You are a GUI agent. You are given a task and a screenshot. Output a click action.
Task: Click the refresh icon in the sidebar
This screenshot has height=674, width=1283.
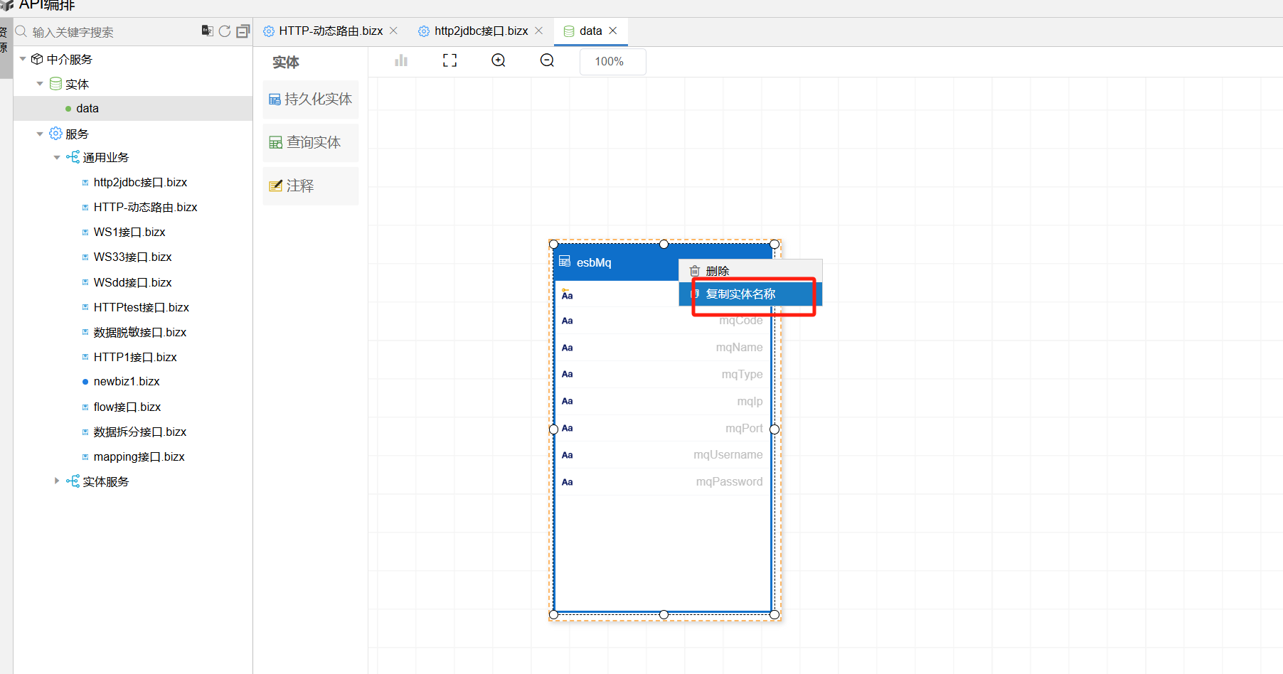pyautogui.click(x=225, y=31)
